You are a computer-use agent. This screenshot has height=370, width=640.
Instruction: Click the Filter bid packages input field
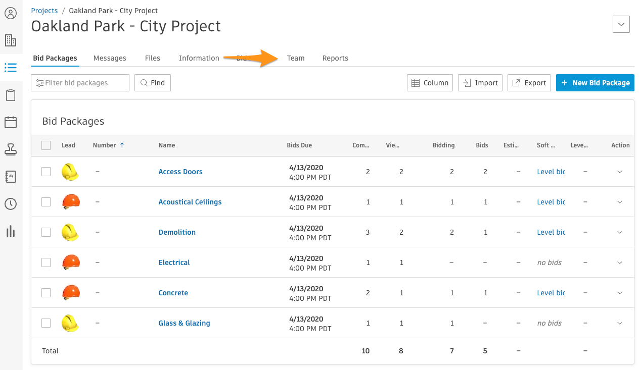80,83
